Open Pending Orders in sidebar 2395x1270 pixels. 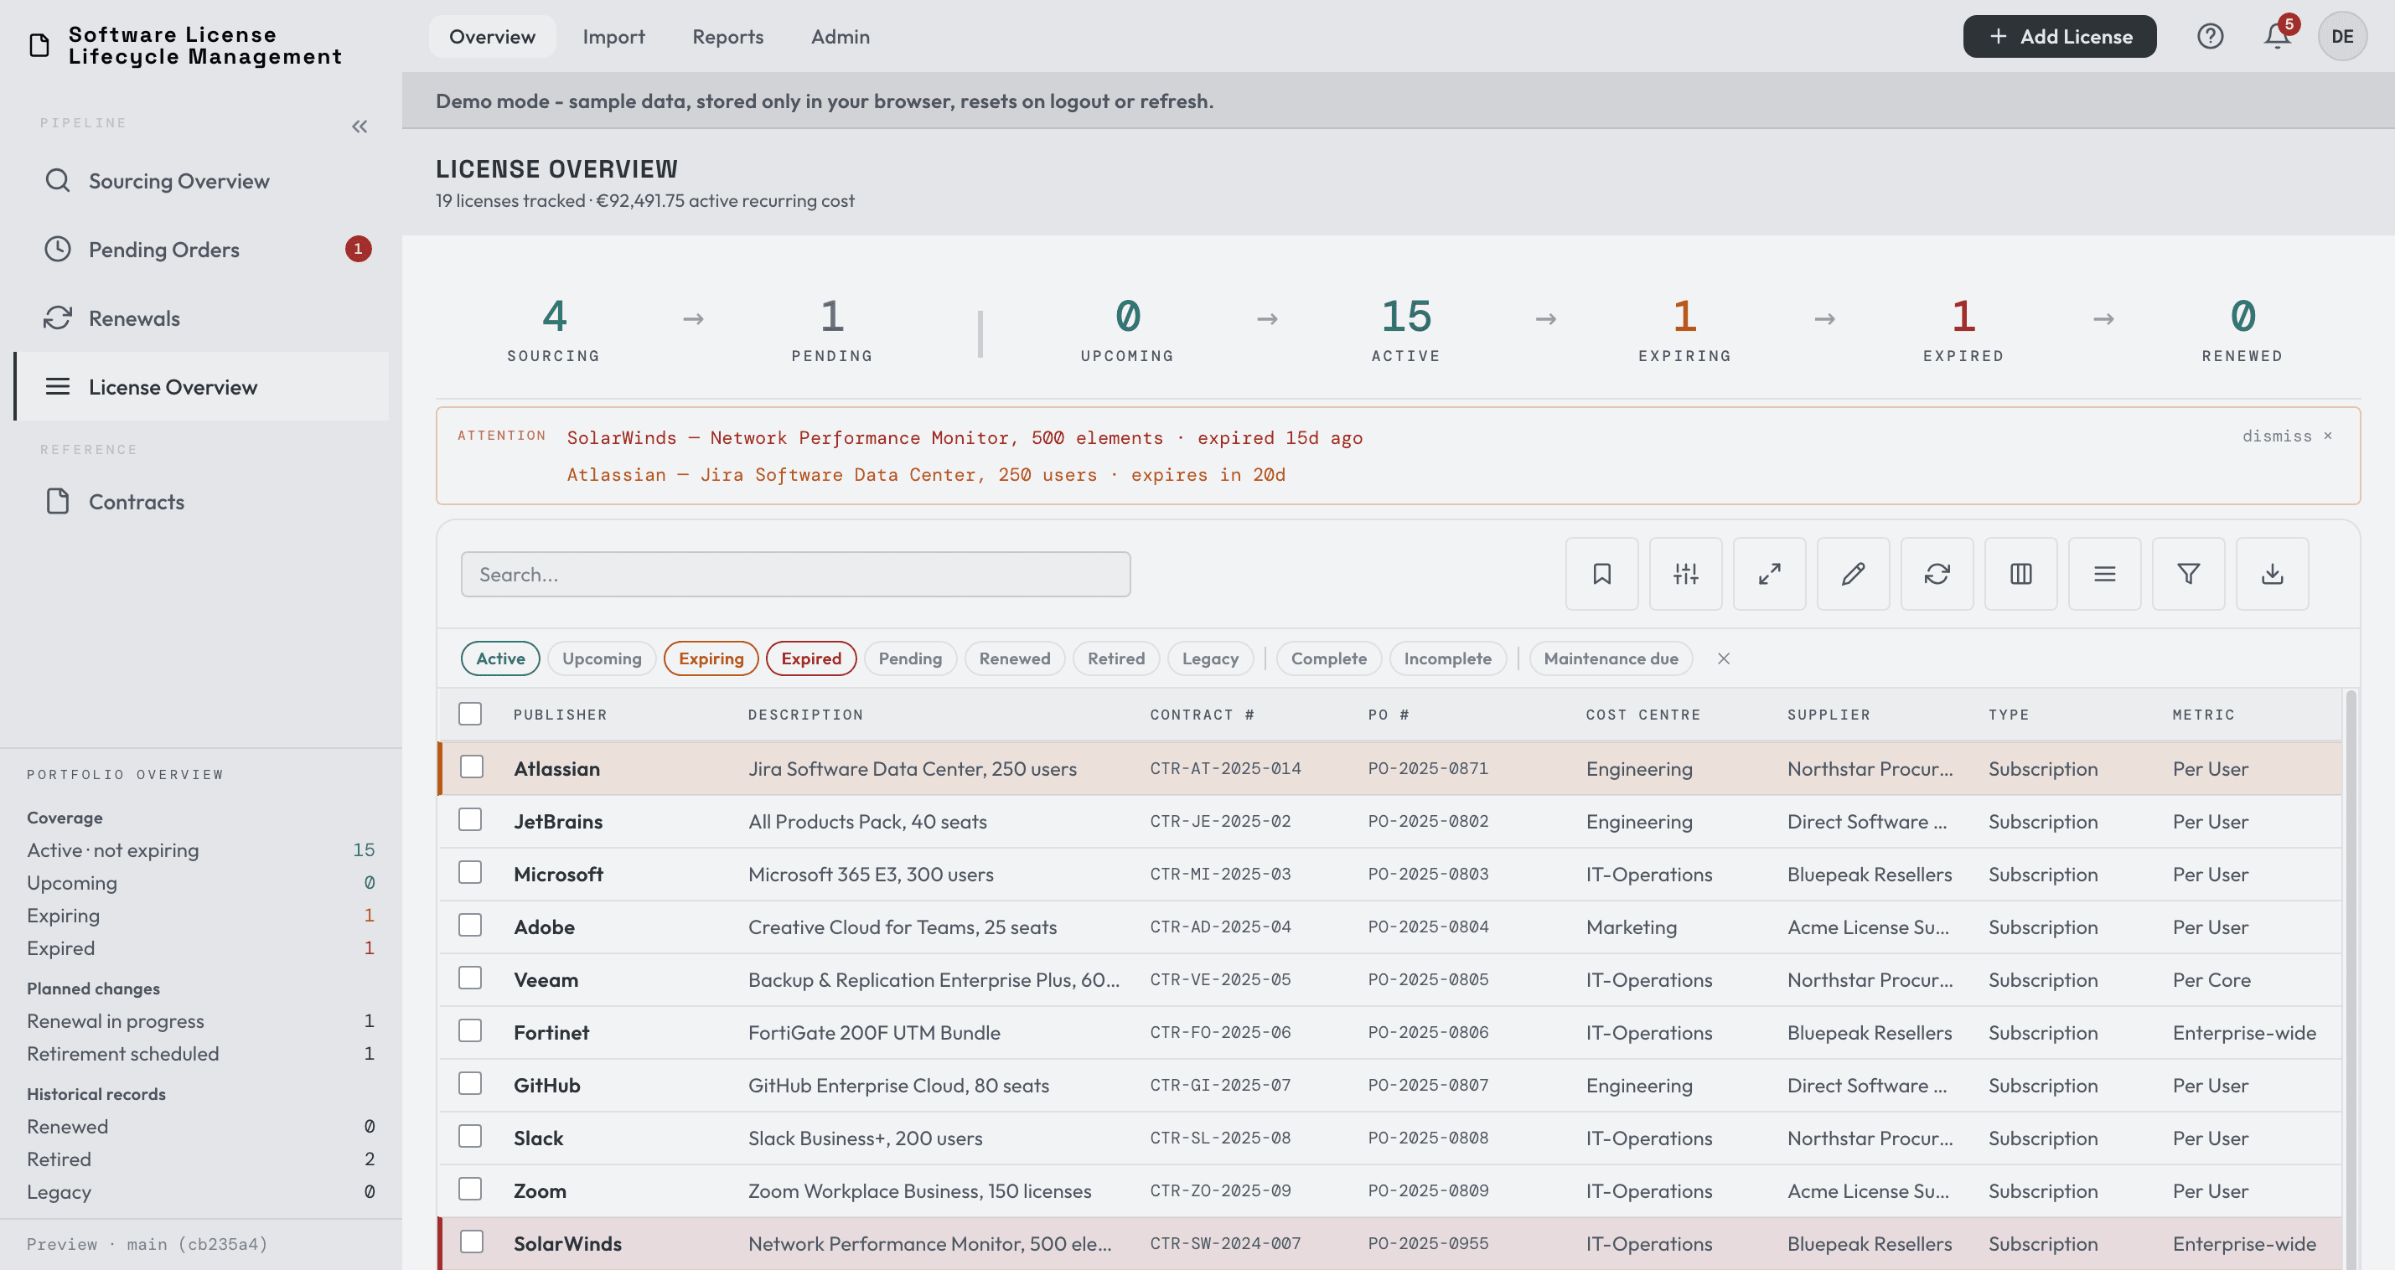[x=202, y=249]
